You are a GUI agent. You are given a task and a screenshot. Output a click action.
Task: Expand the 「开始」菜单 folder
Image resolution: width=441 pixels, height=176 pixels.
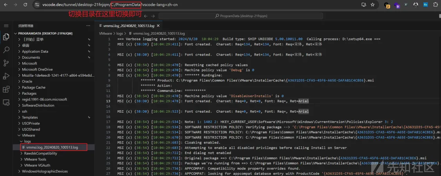tap(54, 39)
